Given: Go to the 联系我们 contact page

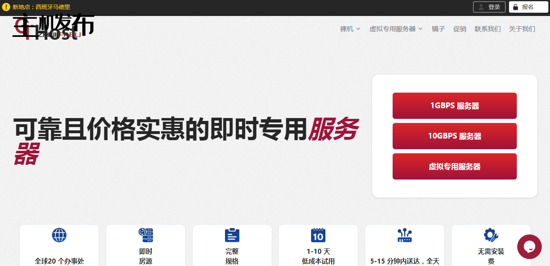Looking at the screenshot, I should coord(487,29).
